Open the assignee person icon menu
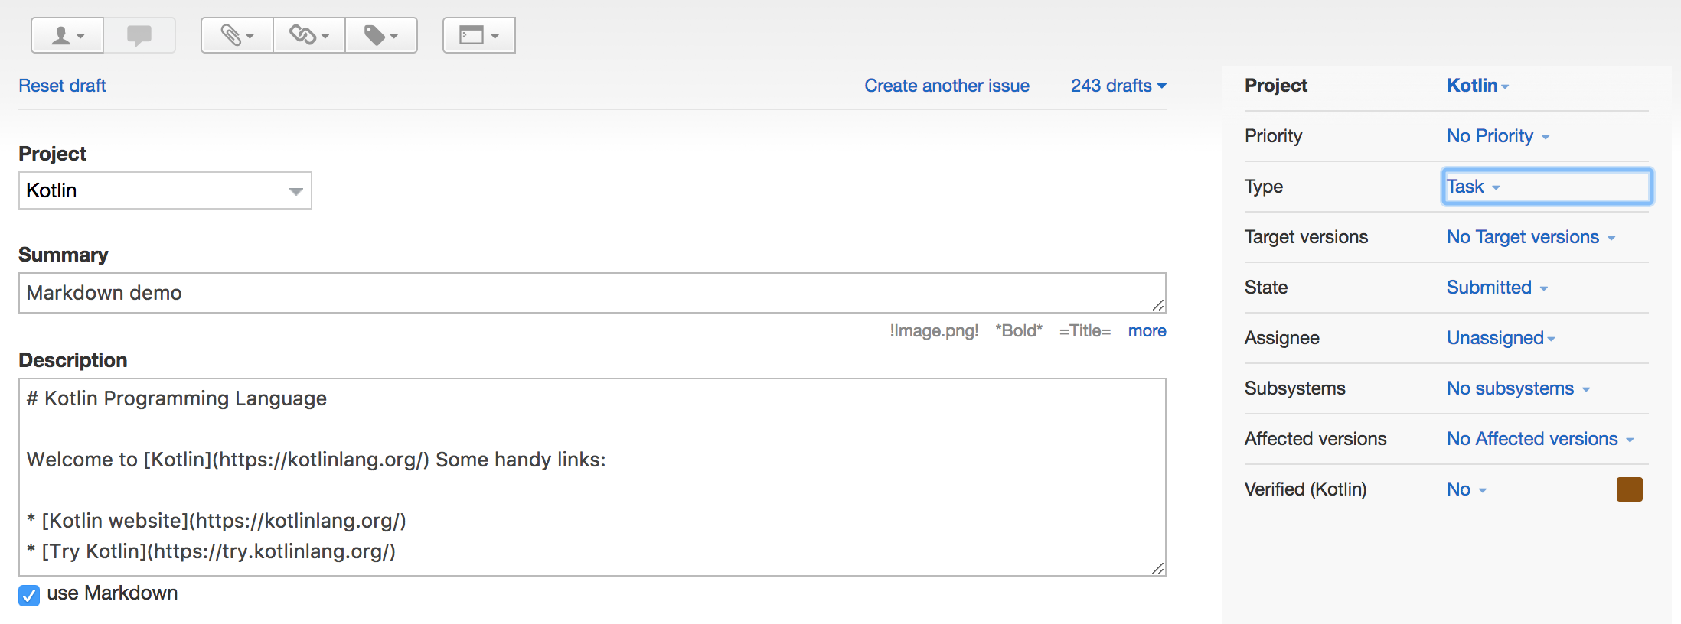The height and width of the screenshot is (624, 1681). pyautogui.click(x=67, y=35)
